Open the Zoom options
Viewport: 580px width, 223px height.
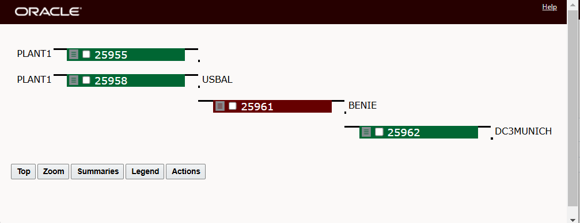tap(53, 172)
